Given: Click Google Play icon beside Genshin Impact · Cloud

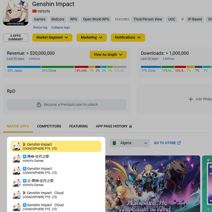Looking at the screenshot, I should [24, 193].
